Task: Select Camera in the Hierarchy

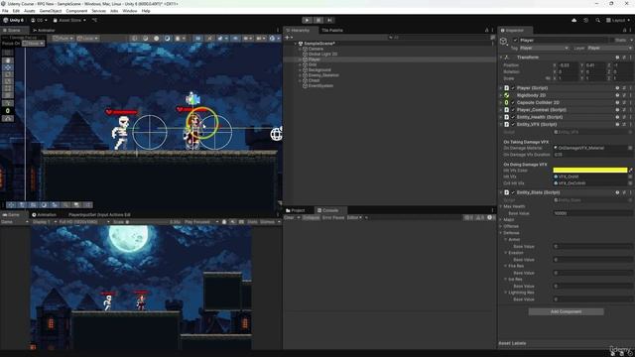Action: (x=316, y=49)
